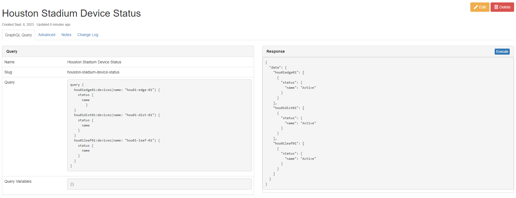The width and height of the screenshot is (516, 198).
Task: Click the slug value houston-stadium-device-status
Action: coord(93,72)
